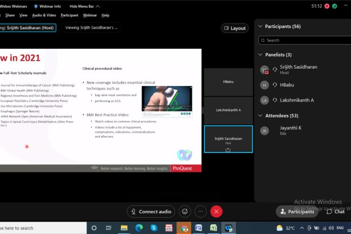Click HBabu's H avatar icon
This screenshot has height=234, width=351.
(265, 85)
